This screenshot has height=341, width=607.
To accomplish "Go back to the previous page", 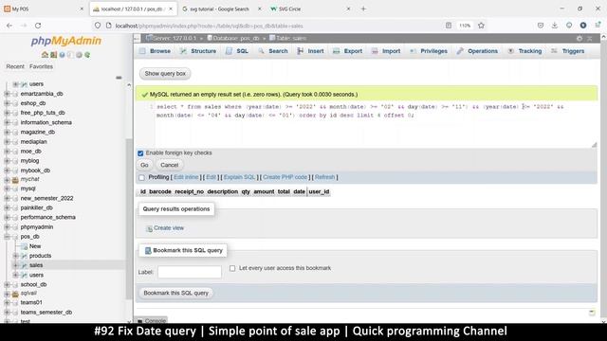I will click(9, 26).
